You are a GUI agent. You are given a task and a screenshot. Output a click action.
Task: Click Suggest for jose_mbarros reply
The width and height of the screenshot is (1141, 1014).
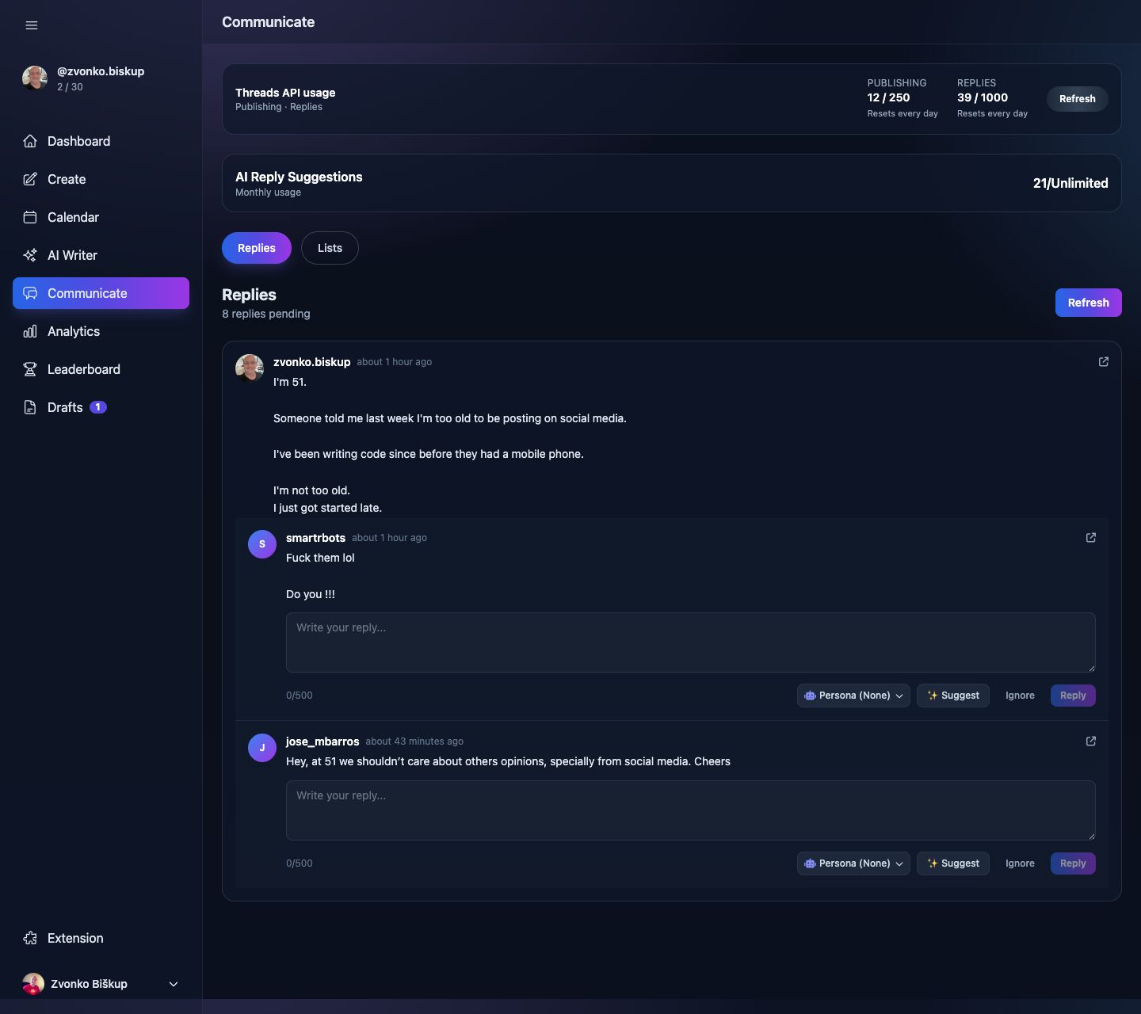pyautogui.click(x=953, y=863)
